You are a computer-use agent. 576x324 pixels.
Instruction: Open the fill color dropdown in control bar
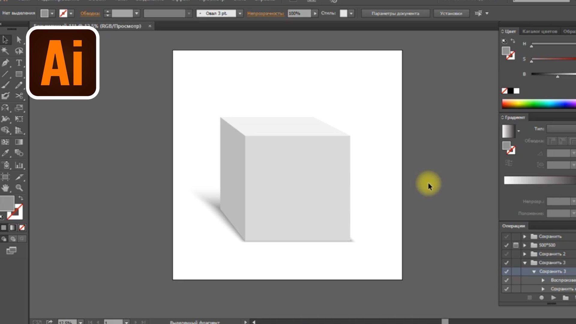coord(52,13)
